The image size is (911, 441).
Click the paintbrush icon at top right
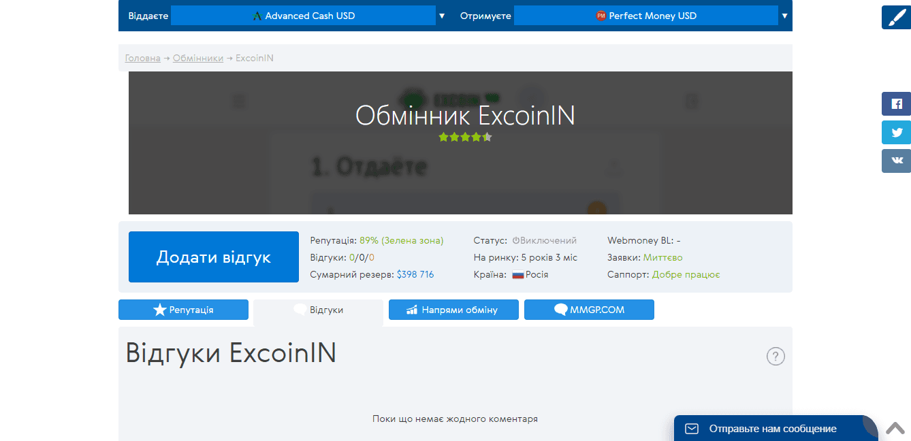pos(896,17)
